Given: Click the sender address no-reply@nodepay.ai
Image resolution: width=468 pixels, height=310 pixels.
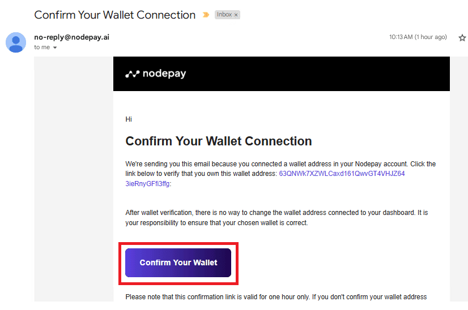Looking at the screenshot, I should [71, 37].
